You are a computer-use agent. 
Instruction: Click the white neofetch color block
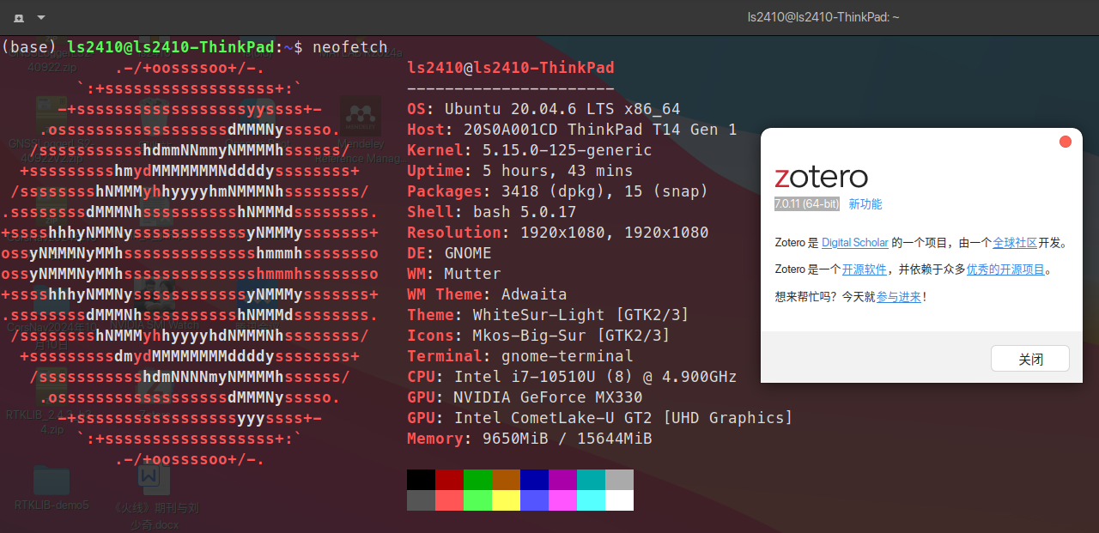tap(619, 500)
